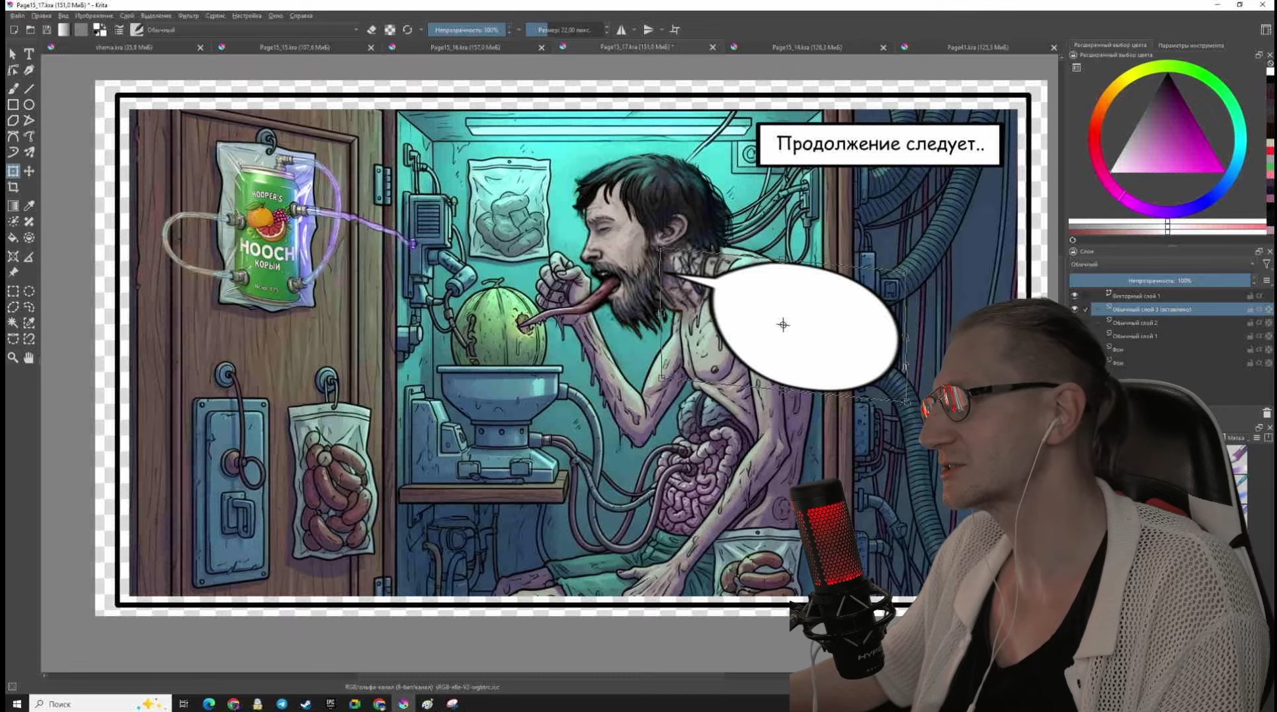Select the dynamic brush tool
Viewport: 1277px width, 712px height.
12,152
